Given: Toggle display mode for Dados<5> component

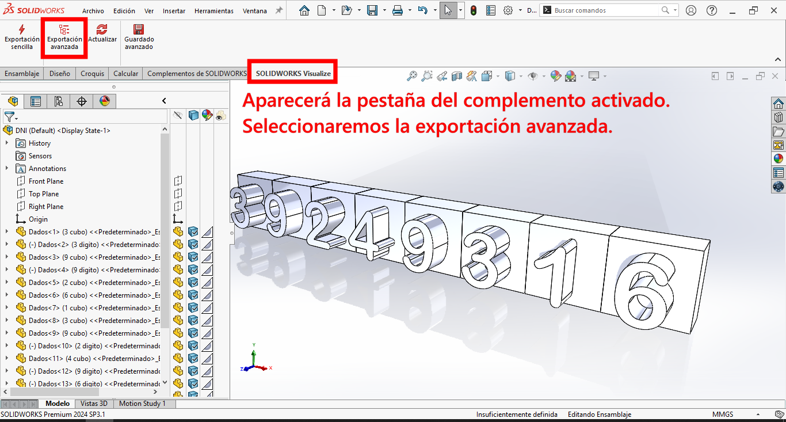Looking at the screenshot, I should 193,283.
